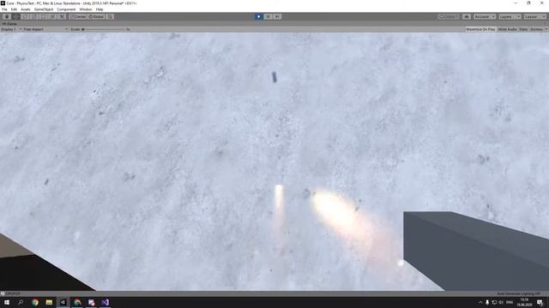549x308 pixels.
Task: Click Auto Generate Lighting Off status
Action: coord(518,293)
